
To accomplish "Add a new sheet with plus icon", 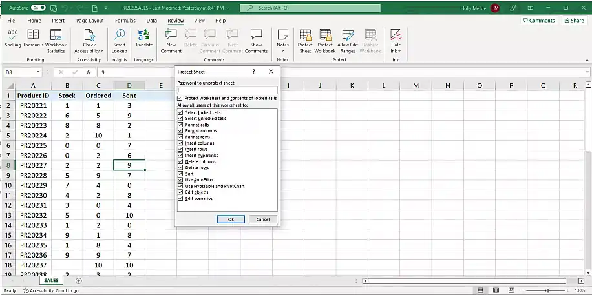I will (x=79, y=281).
